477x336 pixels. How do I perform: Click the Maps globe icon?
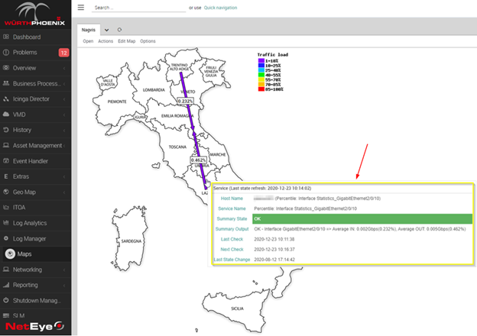pos(10,254)
